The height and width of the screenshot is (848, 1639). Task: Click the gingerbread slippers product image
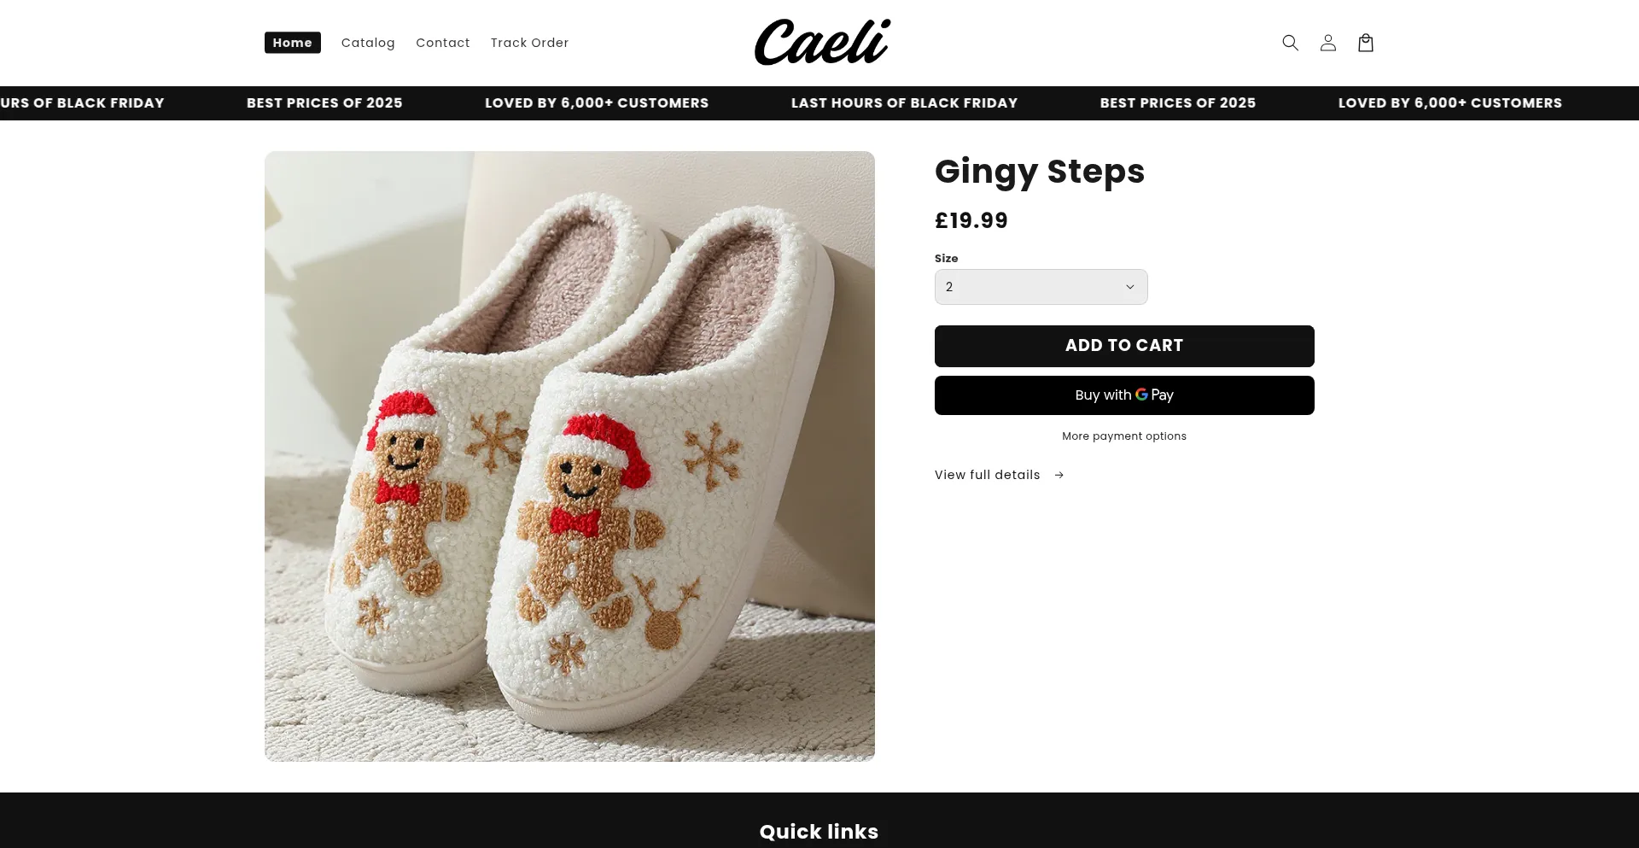[x=569, y=456]
